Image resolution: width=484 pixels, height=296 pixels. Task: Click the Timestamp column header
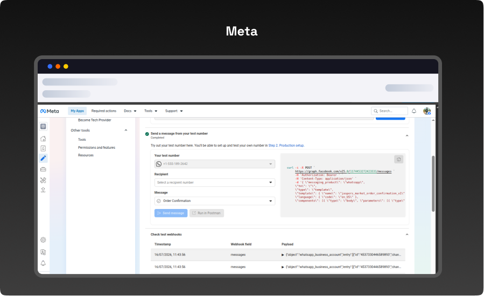(x=163, y=244)
